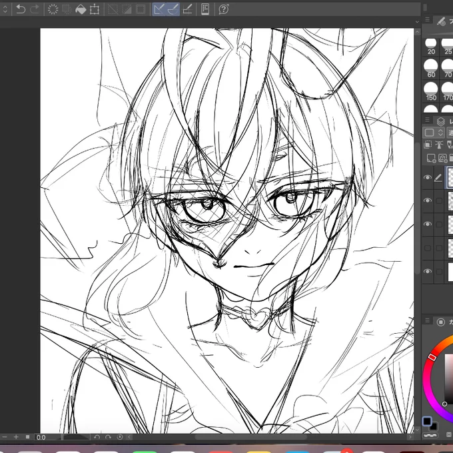Image resolution: width=453 pixels, height=453 pixels.
Task: Open the brush size panel menu
Action: tap(427, 19)
